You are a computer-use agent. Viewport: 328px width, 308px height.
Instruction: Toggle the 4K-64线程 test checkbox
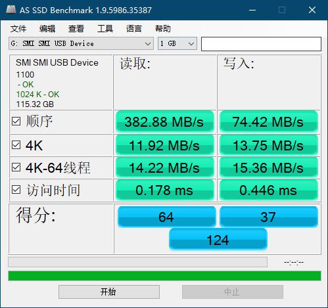tap(16, 167)
